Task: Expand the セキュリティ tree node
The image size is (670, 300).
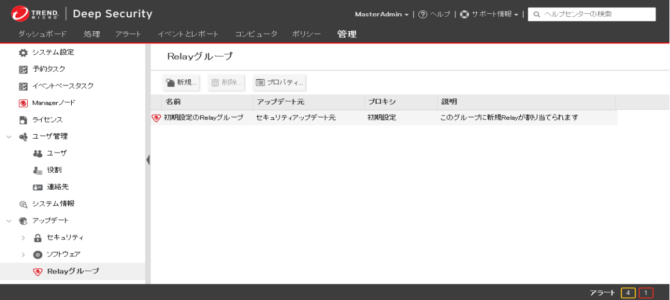Action: 23,238
